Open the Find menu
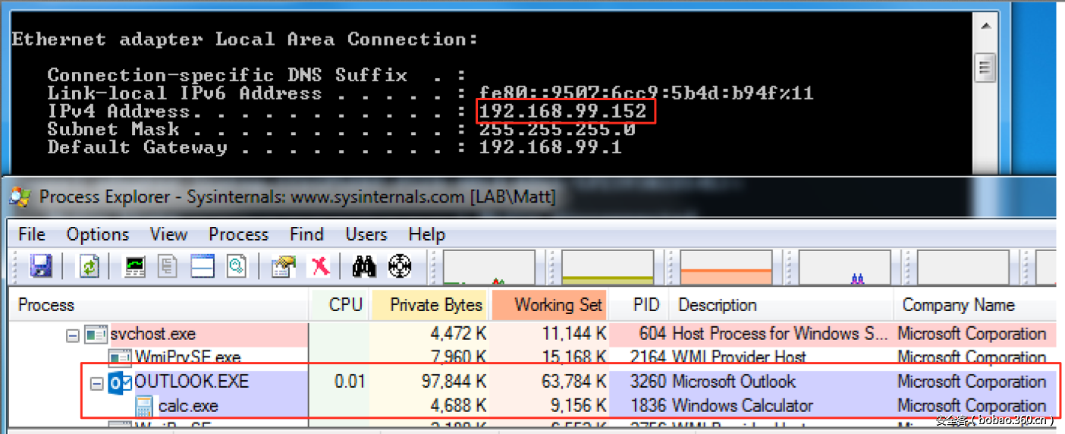 point(306,234)
